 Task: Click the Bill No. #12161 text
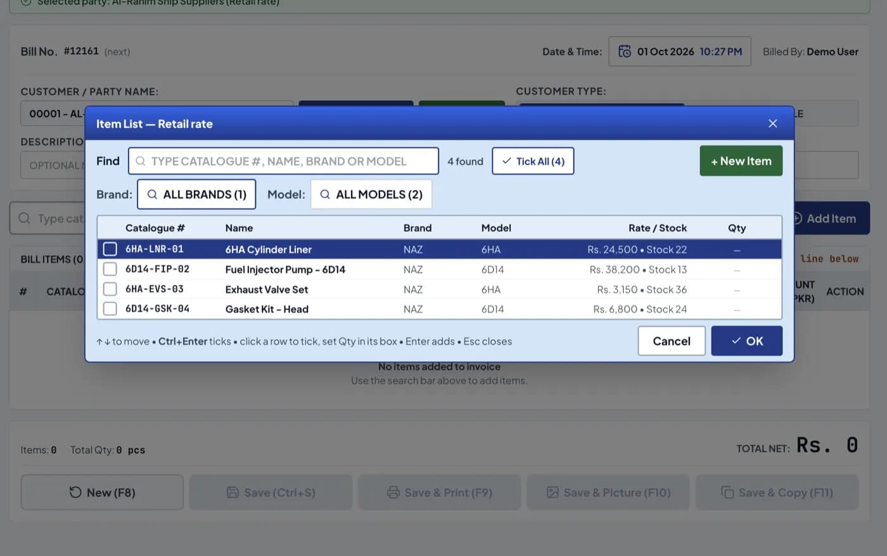(60, 51)
